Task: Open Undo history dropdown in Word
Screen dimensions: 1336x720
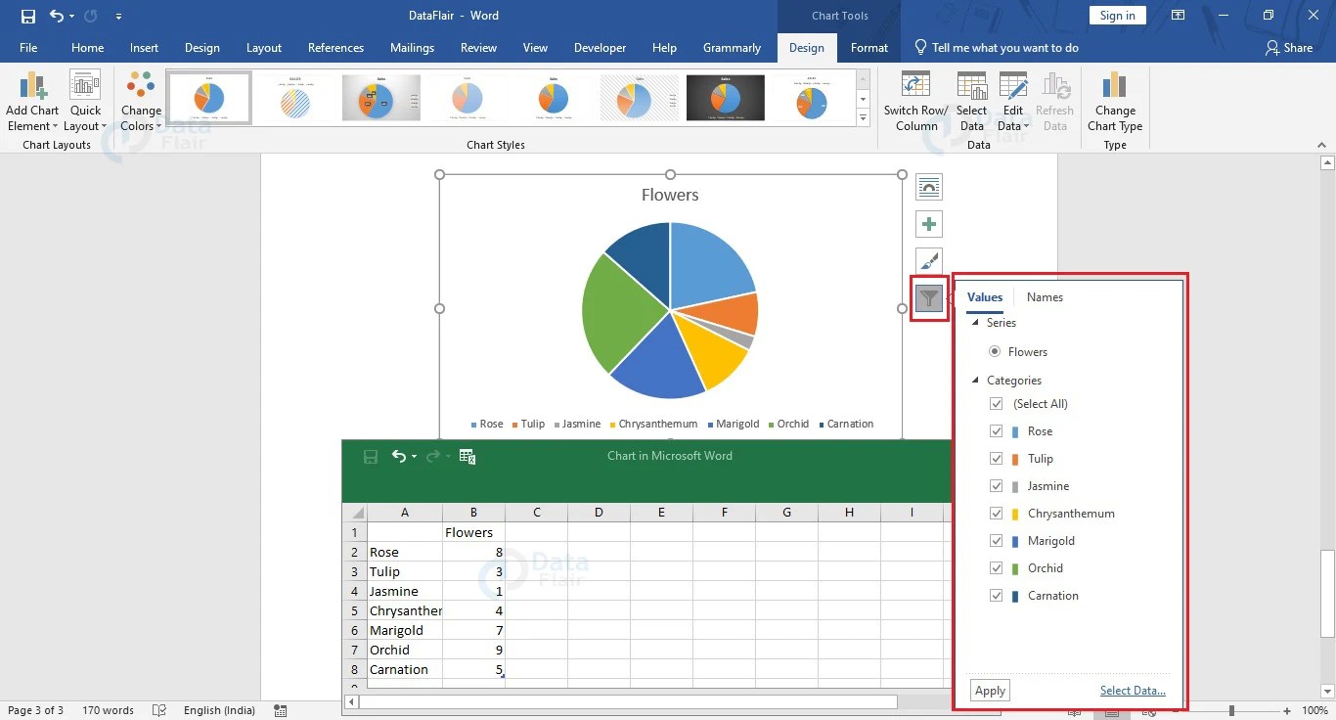Action: [71, 16]
